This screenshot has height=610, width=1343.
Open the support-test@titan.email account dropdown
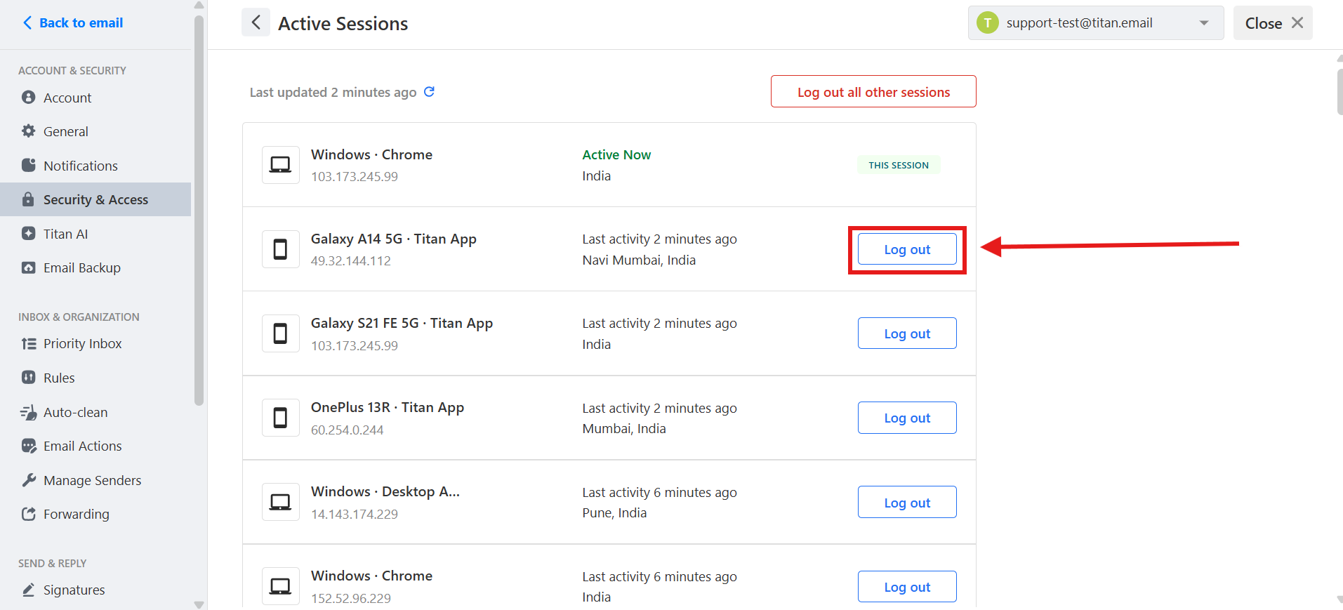click(x=1096, y=23)
